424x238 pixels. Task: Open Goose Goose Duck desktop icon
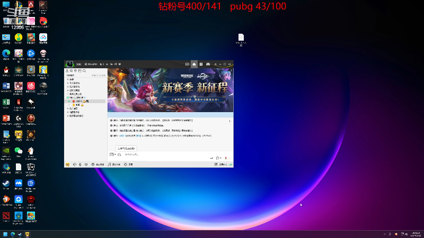pyautogui.click(x=31, y=152)
